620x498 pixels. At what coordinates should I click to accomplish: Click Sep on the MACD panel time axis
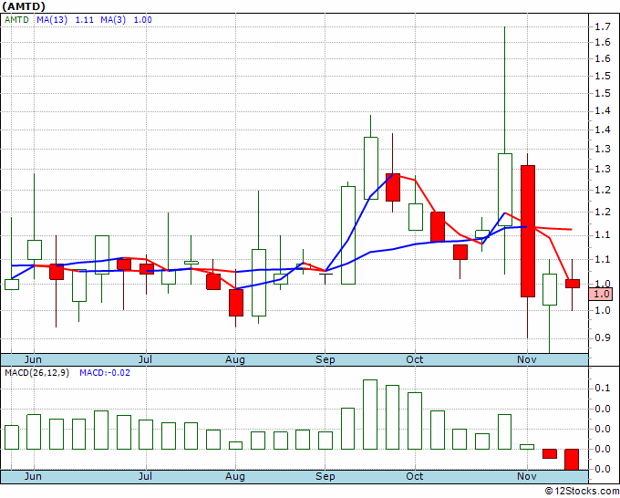[x=325, y=476]
